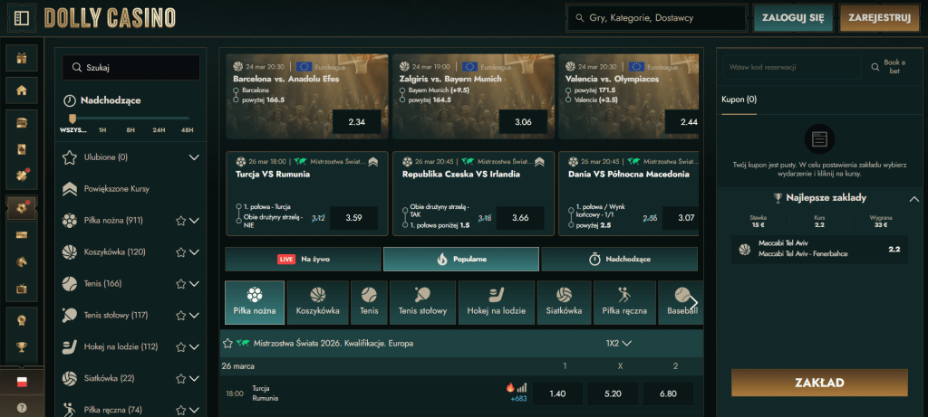Image resolution: width=928 pixels, height=417 pixels.
Task: Go to the home icon in sidebar
Action: point(22,90)
